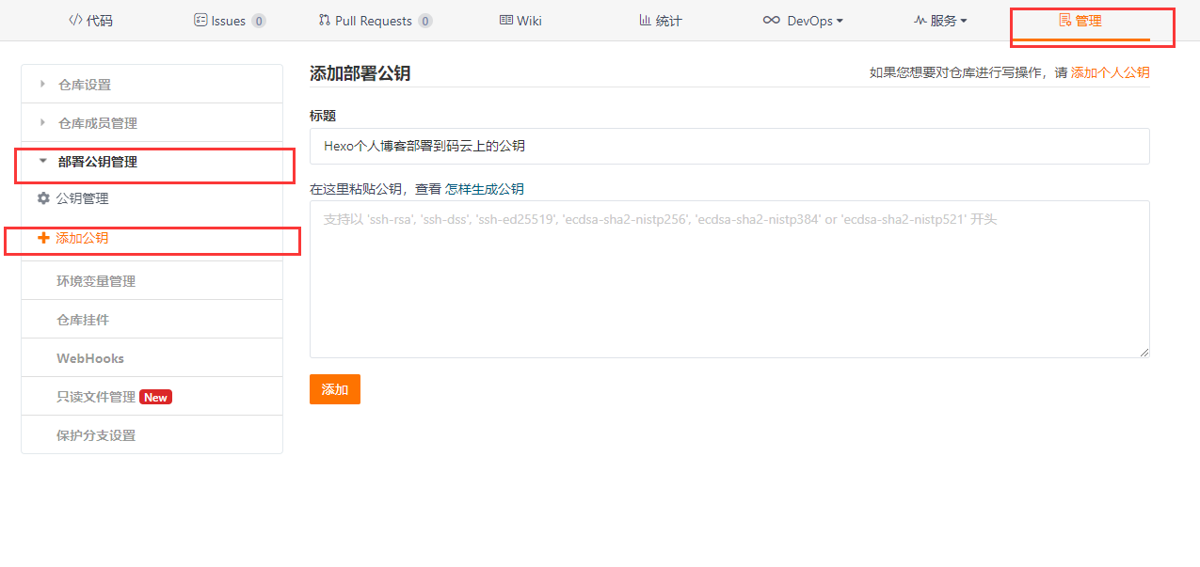1200x567 pixels.
Task: Select 部署公钥管理 sidebar item
Action: pos(152,162)
